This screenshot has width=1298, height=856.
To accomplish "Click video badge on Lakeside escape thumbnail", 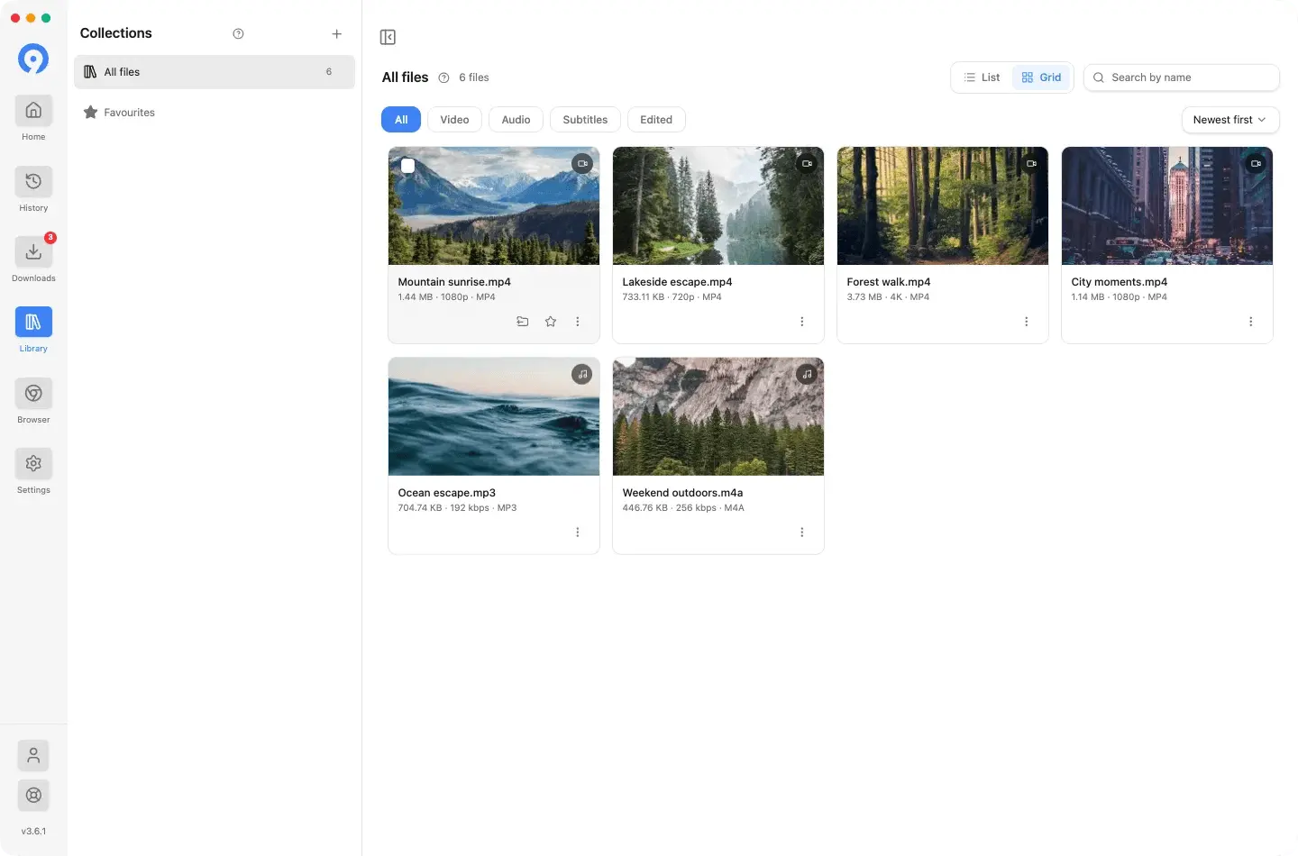I will click(x=807, y=164).
